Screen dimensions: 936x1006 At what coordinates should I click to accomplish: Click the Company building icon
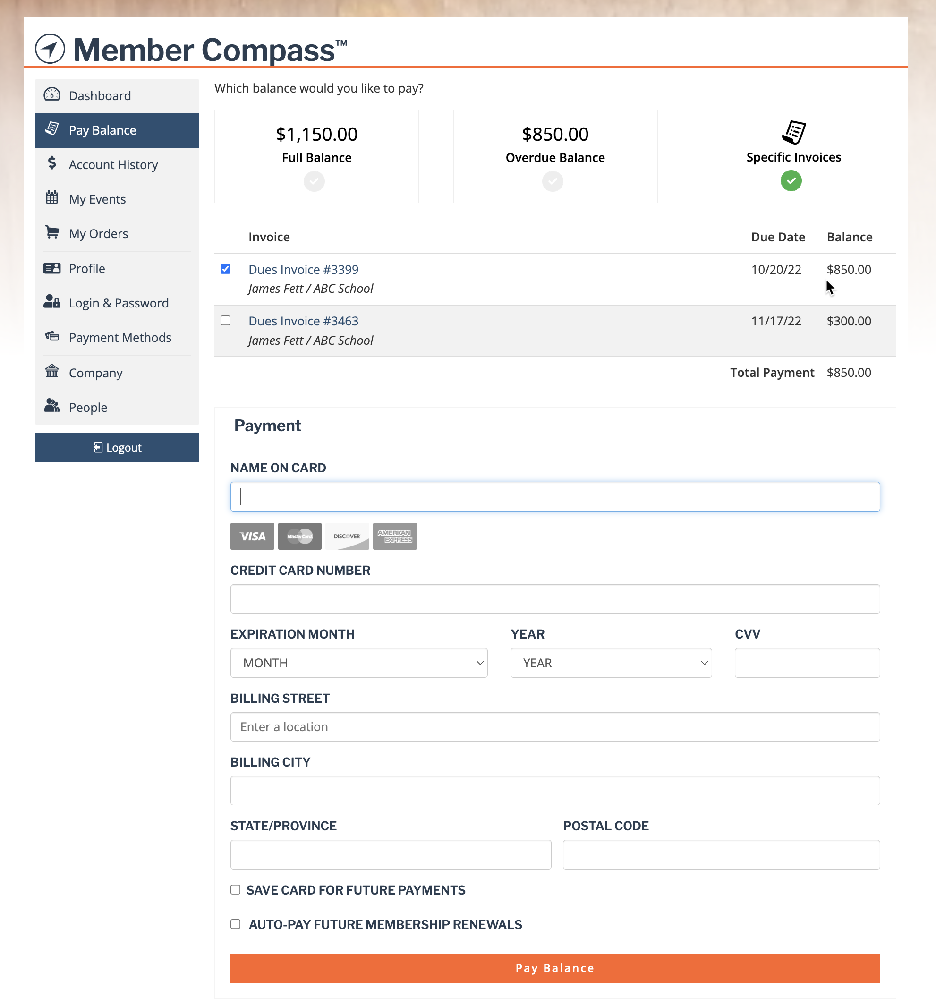pos(51,371)
